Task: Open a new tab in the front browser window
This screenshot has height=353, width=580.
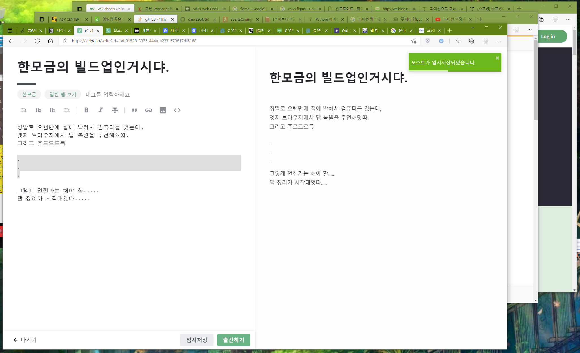Action: point(450,30)
